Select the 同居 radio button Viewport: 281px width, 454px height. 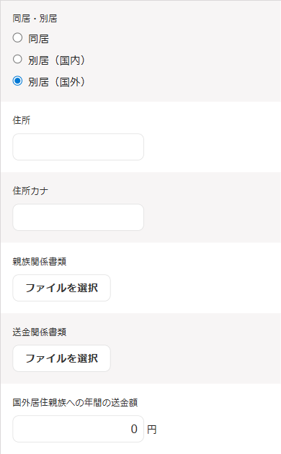click(17, 38)
